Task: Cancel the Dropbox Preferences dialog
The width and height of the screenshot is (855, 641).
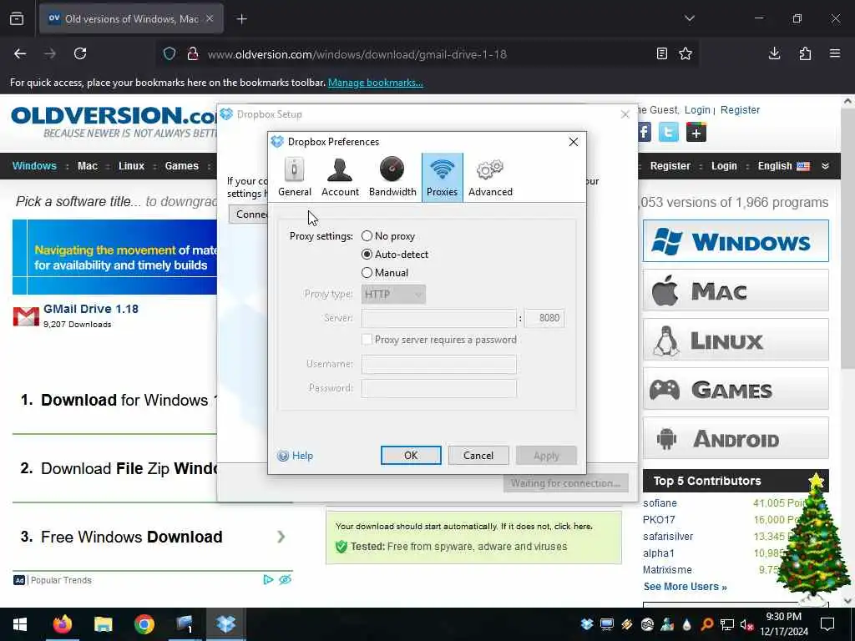Action: click(478, 455)
